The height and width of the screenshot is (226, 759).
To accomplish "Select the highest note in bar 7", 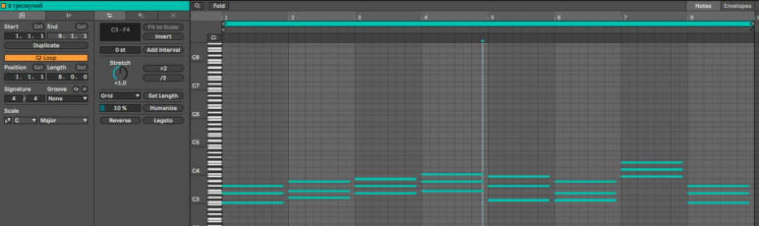I will coord(652,162).
